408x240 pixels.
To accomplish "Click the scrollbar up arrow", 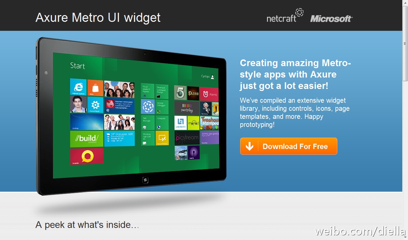I will [405, 3].
